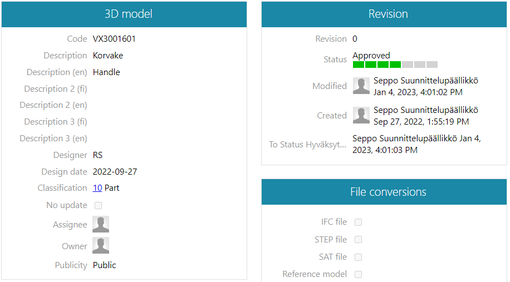Click the Owner avatar icon
Viewport: 510px width, 282px height.
coord(101,246)
